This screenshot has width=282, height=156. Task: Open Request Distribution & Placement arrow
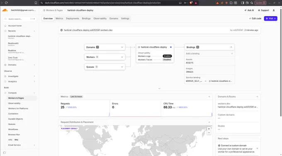click(209, 122)
